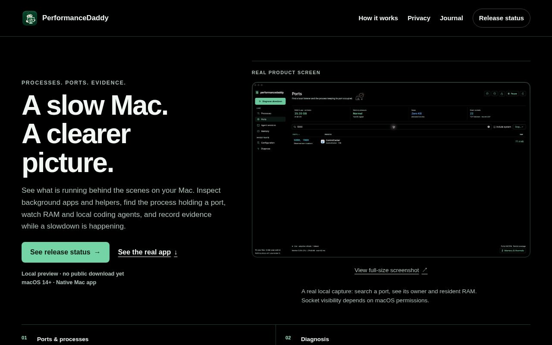This screenshot has height=345, width=552.
Task: Click the "Zero KB" swap value
Action: click(x=417, y=113)
